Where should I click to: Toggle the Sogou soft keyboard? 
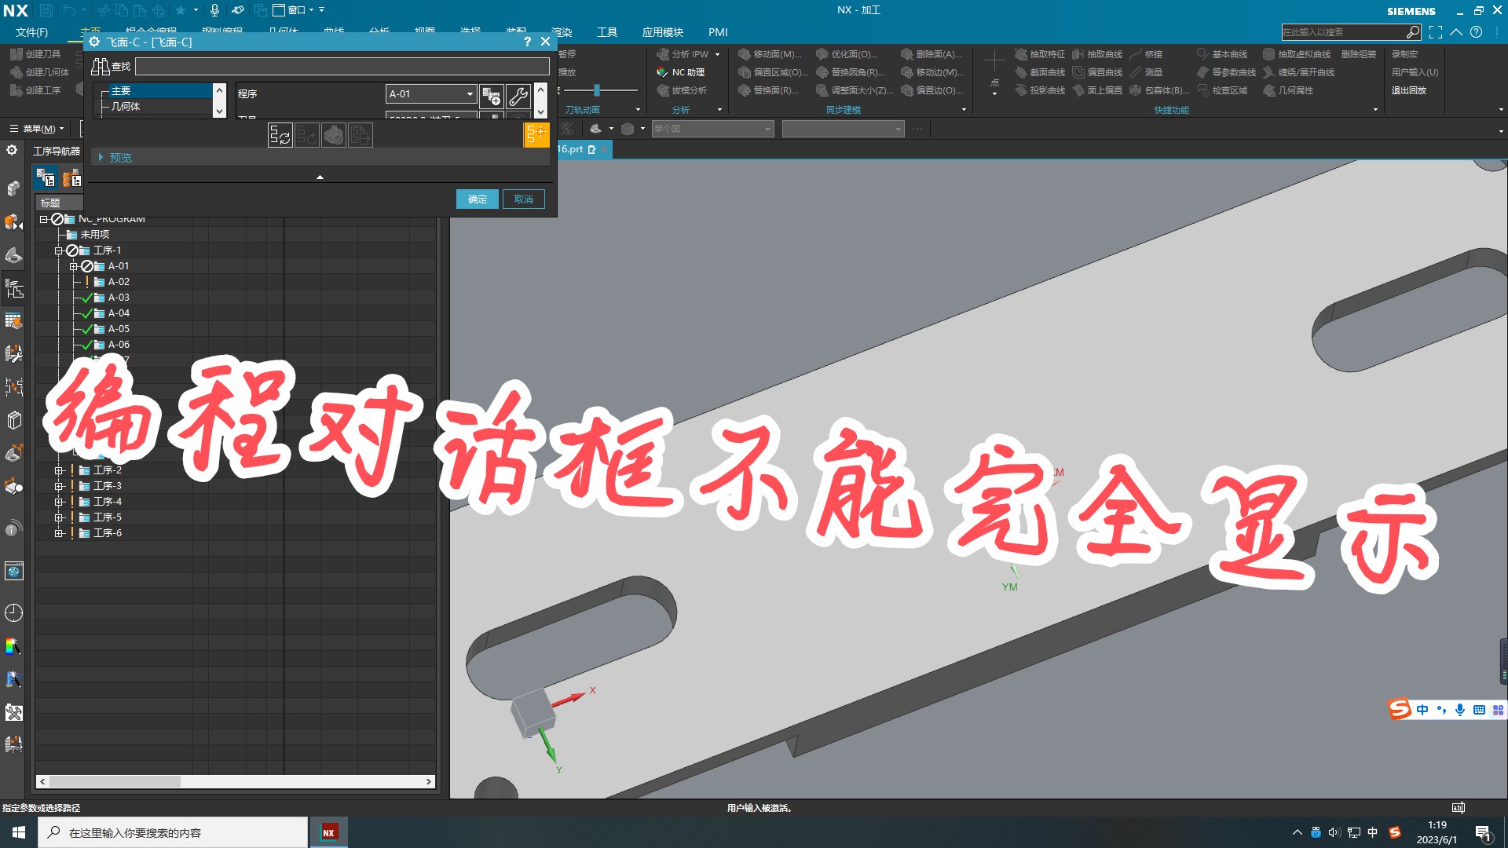coord(1480,710)
